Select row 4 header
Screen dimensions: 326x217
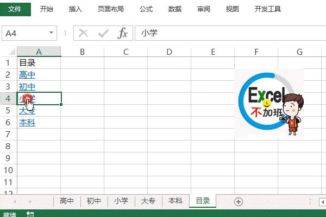8,98
